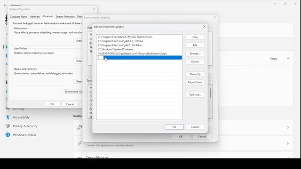Close the System Properties window
Image resolution: width=301 pixels, height=169 pixels.
pyautogui.click(x=94, y=9)
